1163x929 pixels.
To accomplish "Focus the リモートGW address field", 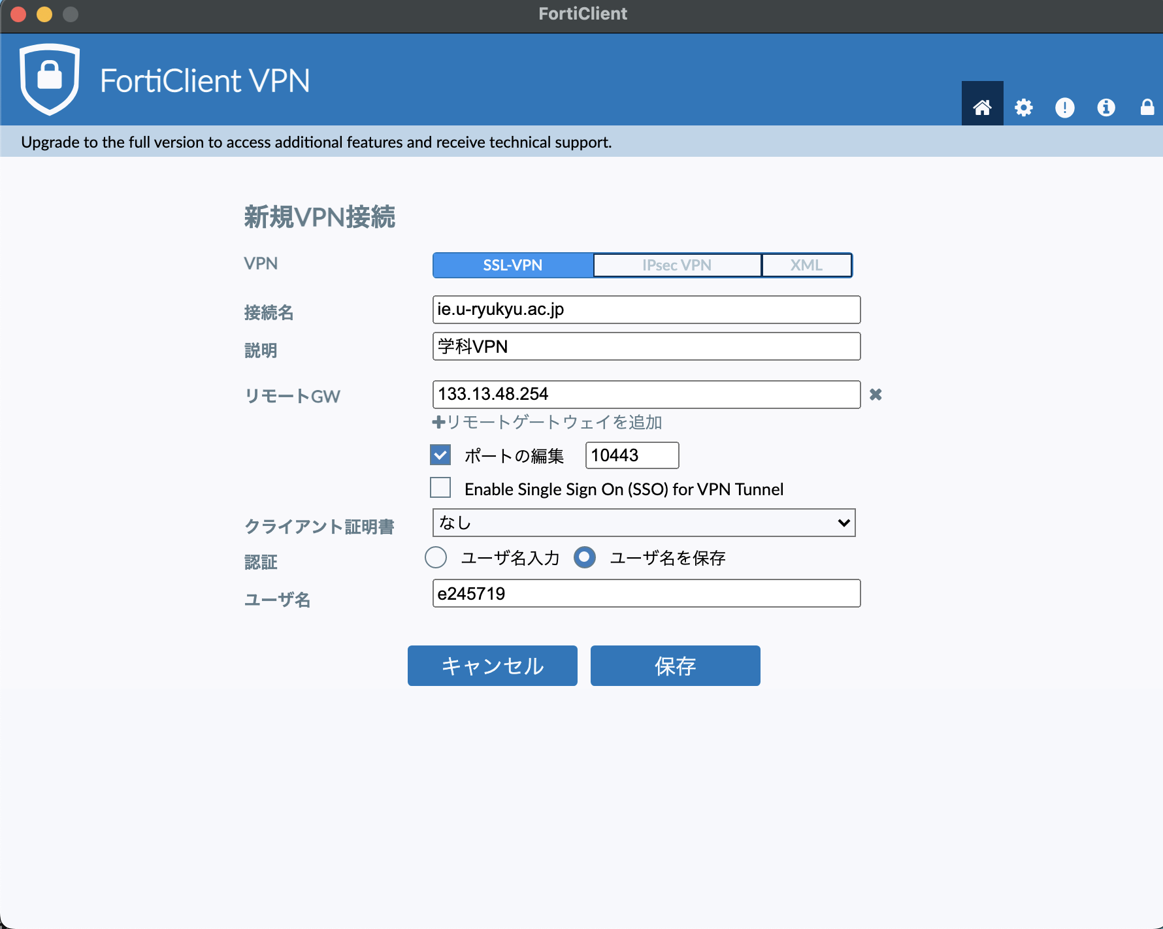I will [646, 395].
